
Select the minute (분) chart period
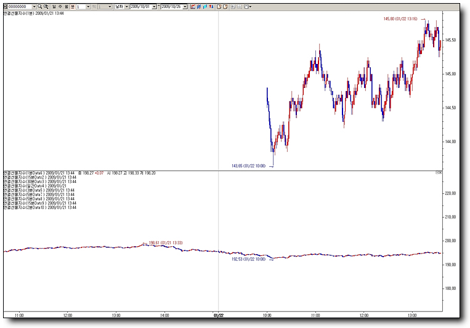[73, 6]
